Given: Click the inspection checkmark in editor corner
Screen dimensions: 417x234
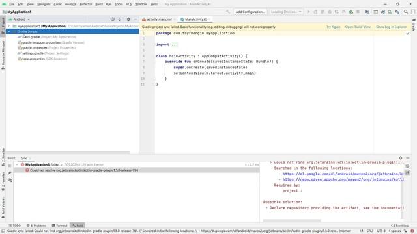Looking at the screenshot, I should 408,33.
